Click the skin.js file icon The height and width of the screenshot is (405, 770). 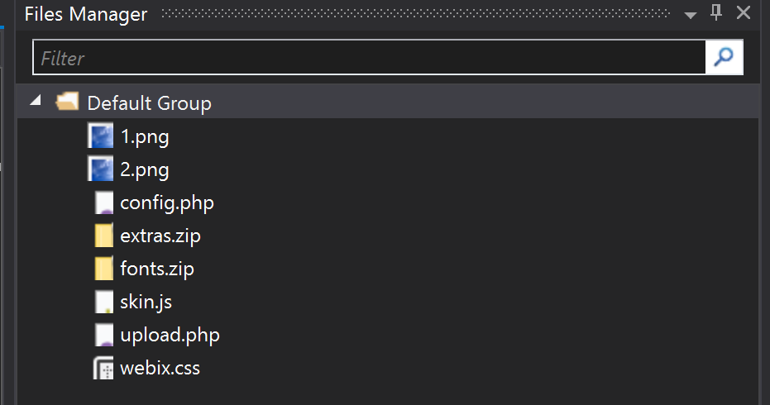tap(103, 302)
